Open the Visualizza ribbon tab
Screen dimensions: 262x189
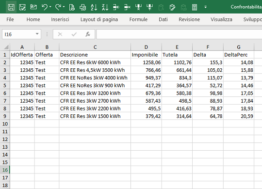[221, 19]
